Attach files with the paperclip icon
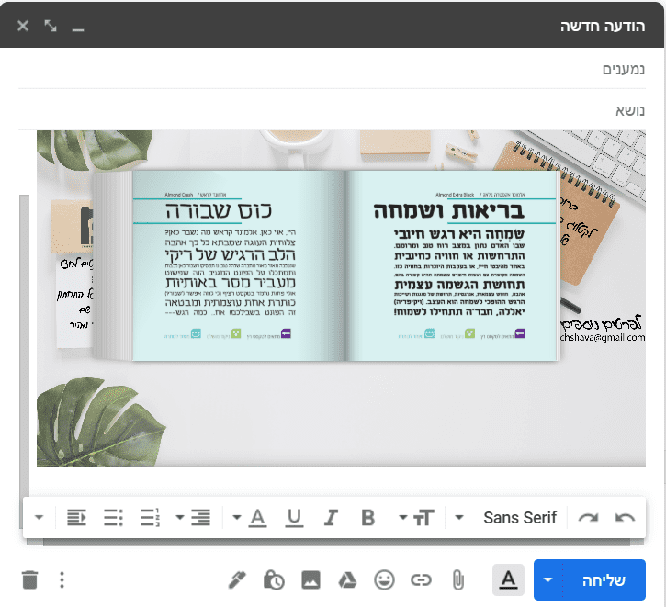666x607 pixels. coord(457,580)
